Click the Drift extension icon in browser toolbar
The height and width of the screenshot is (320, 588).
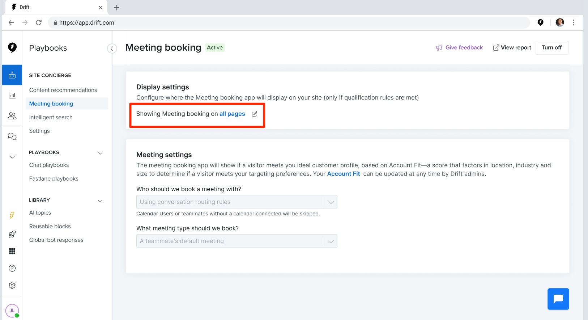pos(540,22)
